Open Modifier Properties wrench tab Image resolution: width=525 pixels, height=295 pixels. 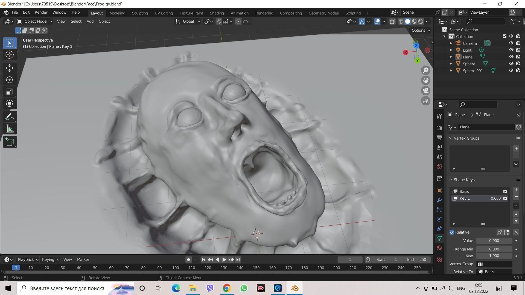click(x=439, y=200)
